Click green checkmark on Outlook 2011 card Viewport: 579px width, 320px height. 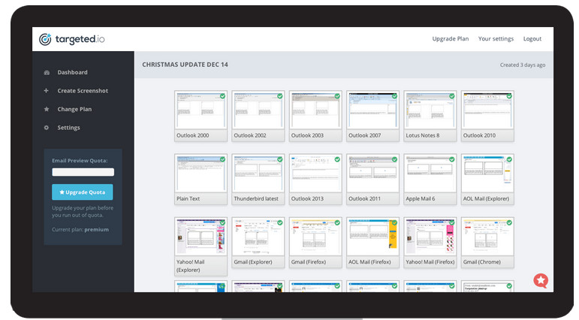[394, 159]
